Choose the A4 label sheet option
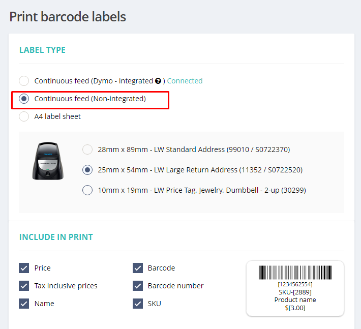Image resolution: width=361 pixels, height=329 pixels. pos(24,116)
